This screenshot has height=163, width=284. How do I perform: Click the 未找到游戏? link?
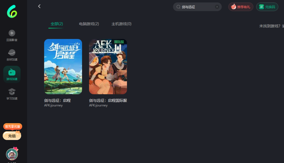point(270,26)
